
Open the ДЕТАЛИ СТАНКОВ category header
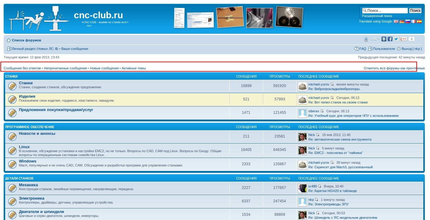(19, 178)
